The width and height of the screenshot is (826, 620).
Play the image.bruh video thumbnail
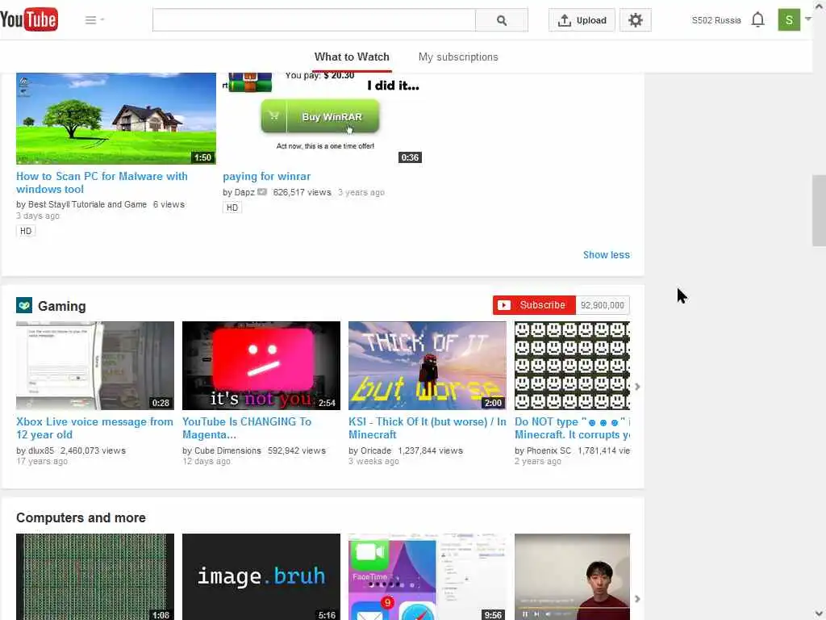pyautogui.click(x=261, y=576)
